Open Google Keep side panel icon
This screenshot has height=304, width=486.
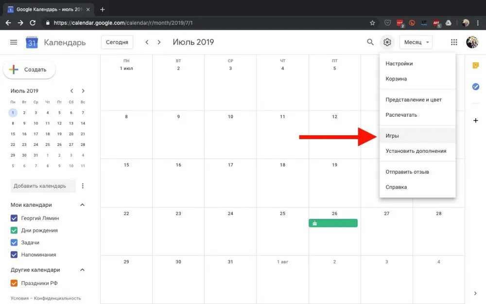pos(475,66)
